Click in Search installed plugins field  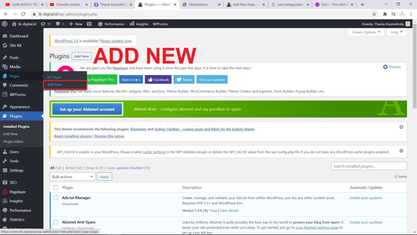click(x=369, y=166)
